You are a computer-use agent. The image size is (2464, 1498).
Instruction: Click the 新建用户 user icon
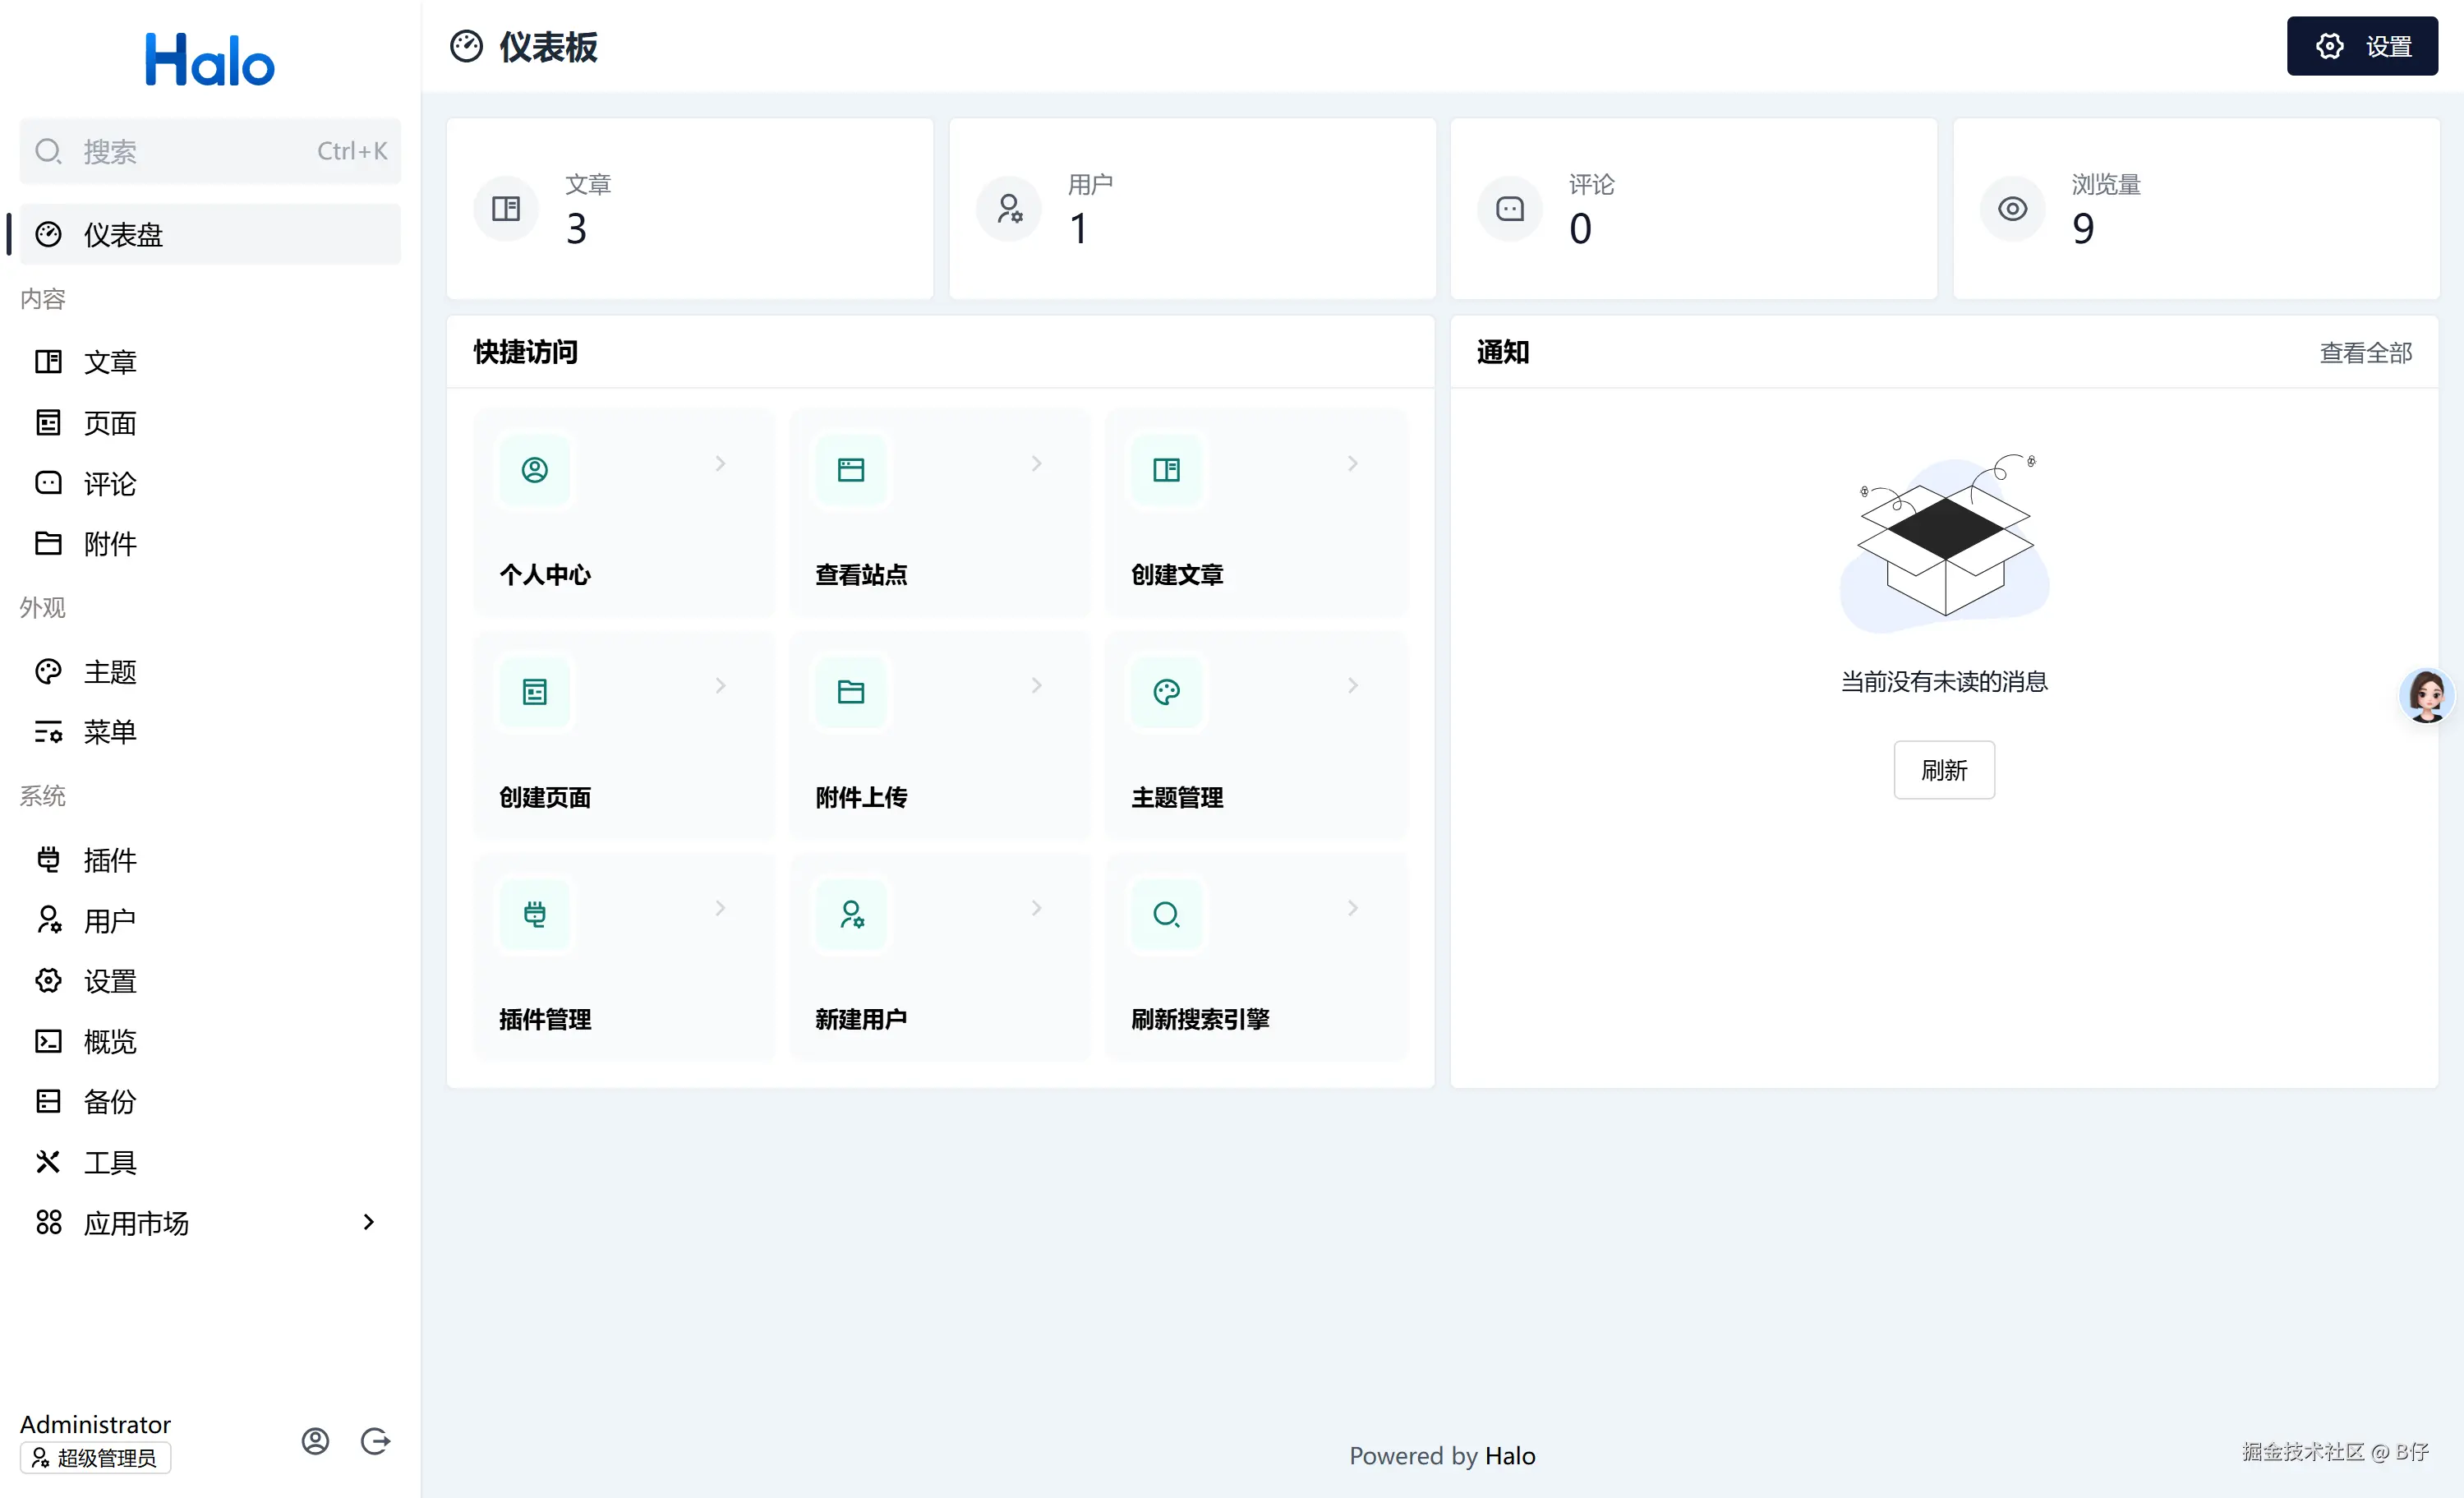coord(851,914)
